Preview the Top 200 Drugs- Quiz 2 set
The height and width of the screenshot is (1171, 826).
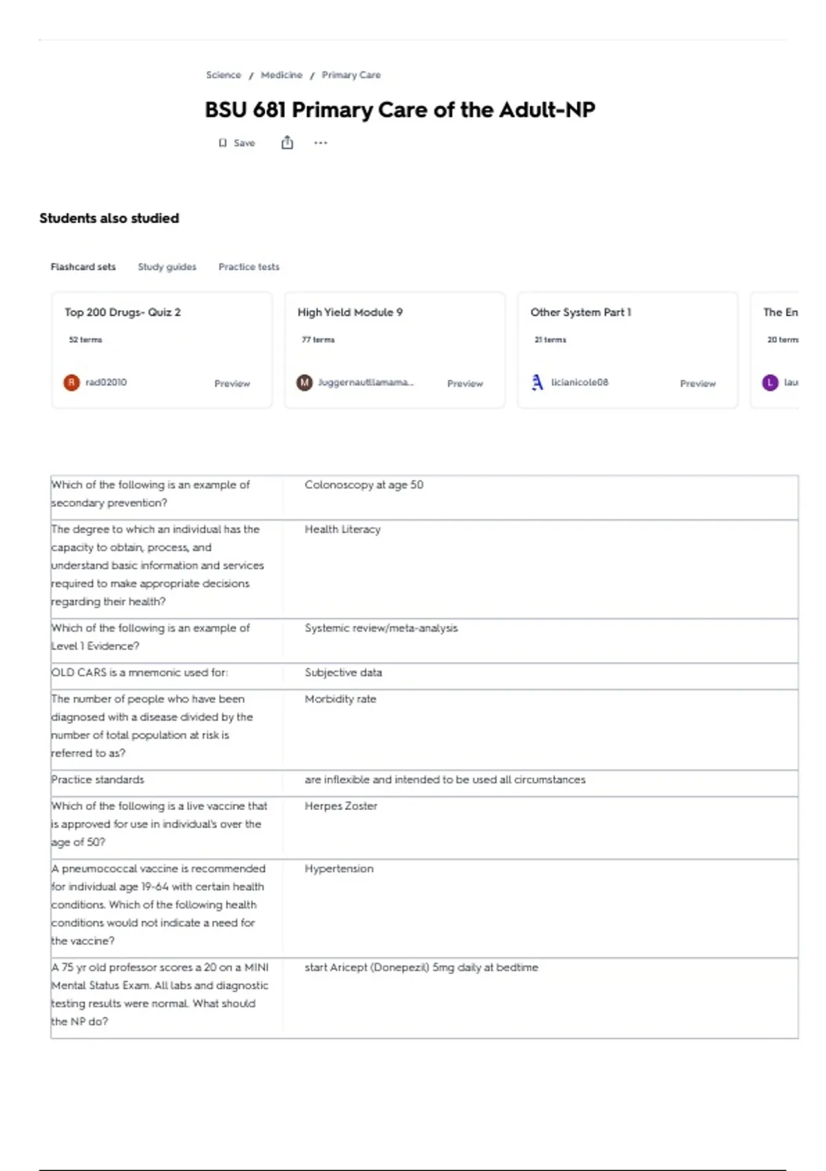(232, 384)
